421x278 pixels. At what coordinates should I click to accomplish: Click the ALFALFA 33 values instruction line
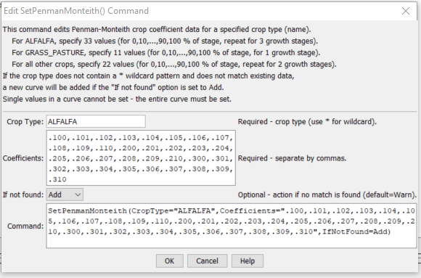click(x=165, y=41)
